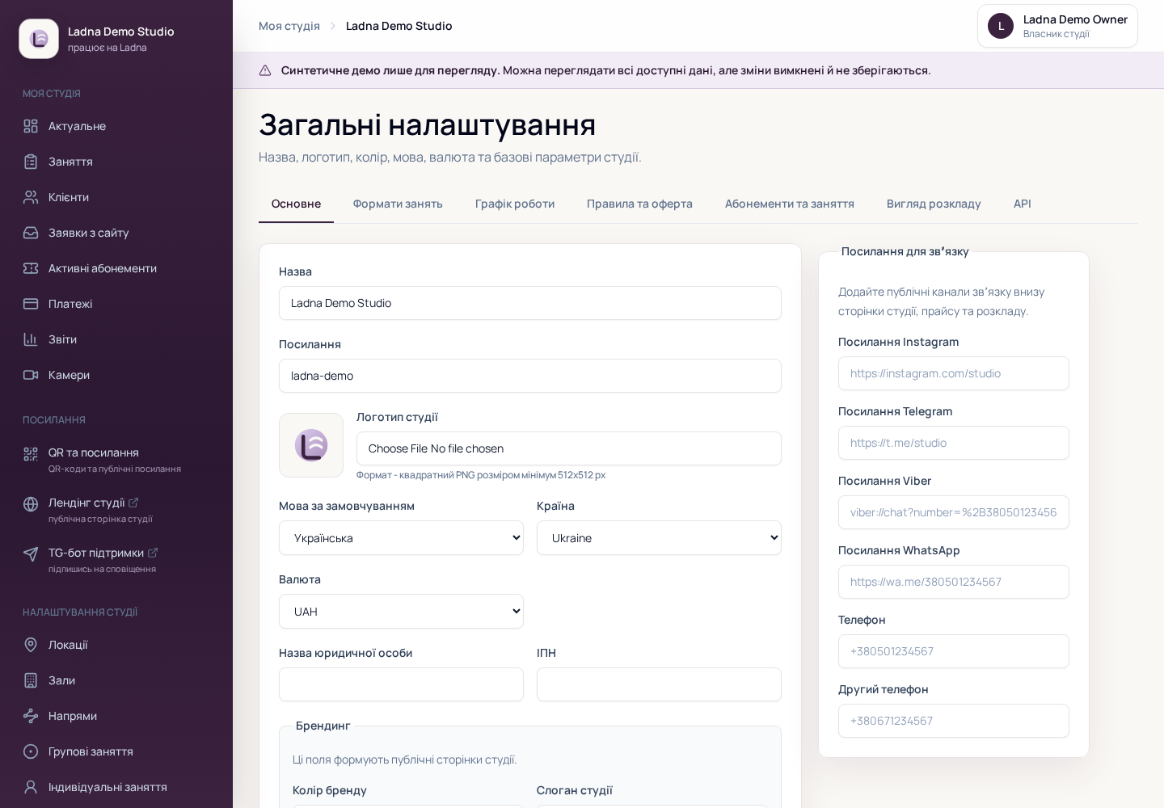Click the Слоган студії label
This screenshot has height=808, width=1164.
pyautogui.click(x=575, y=790)
